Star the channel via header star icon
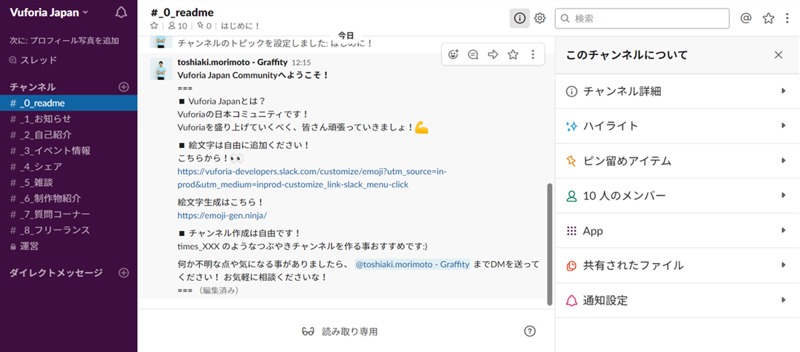Viewport: 800px width, 352px height. pyautogui.click(x=154, y=26)
